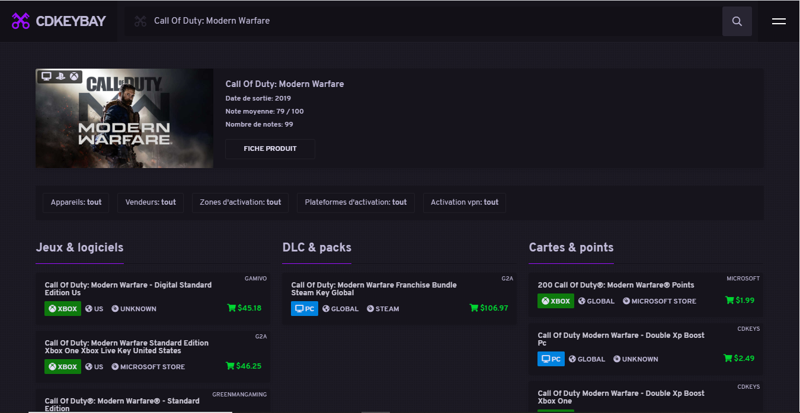Click the Cartes & points section heading
Image resolution: width=800 pixels, height=413 pixels.
coord(571,247)
